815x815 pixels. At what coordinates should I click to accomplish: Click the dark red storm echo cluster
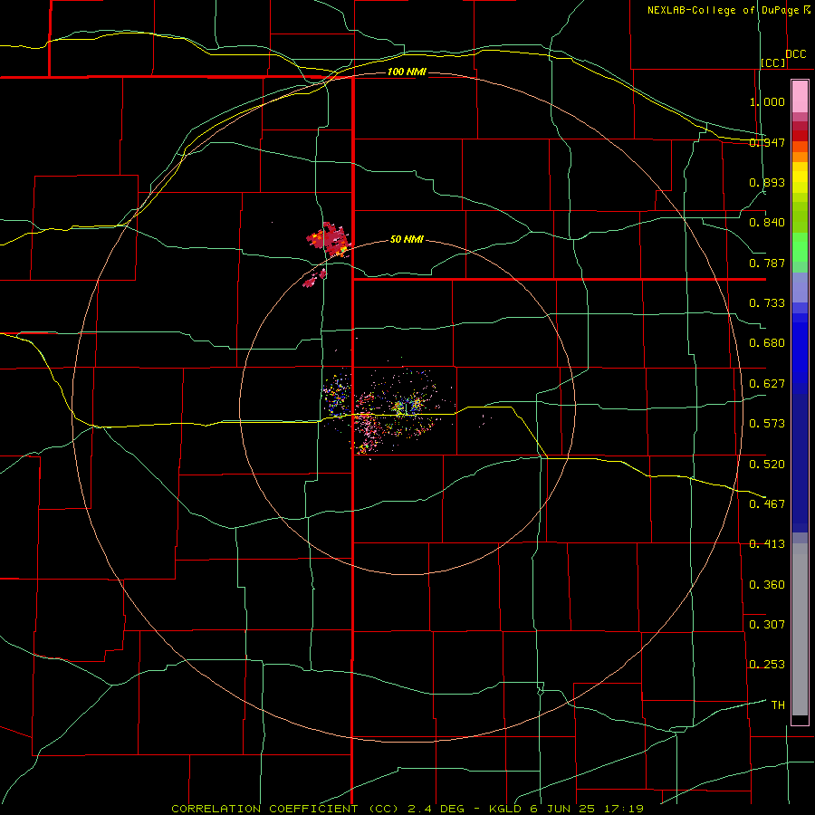pyautogui.click(x=329, y=240)
